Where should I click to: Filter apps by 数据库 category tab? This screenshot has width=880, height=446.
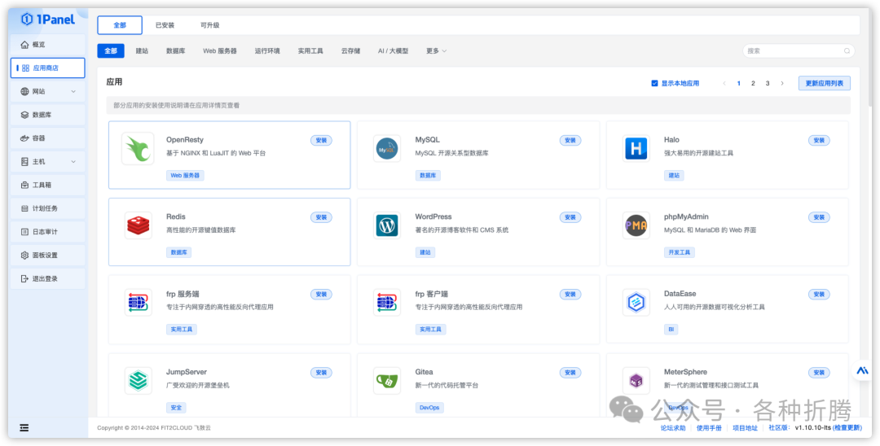click(176, 50)
